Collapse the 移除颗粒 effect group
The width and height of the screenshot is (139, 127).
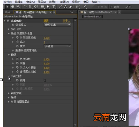coord(4,21)
